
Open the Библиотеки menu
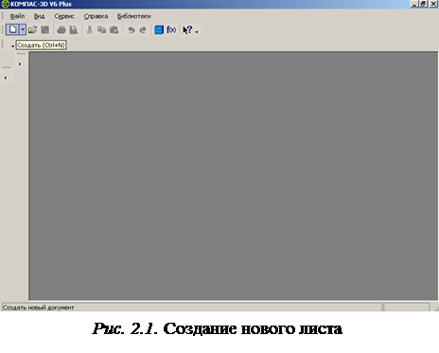tap(134, 16)
